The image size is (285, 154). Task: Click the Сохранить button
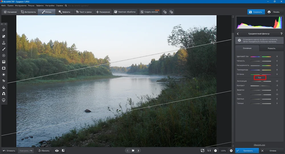(256, 12)
